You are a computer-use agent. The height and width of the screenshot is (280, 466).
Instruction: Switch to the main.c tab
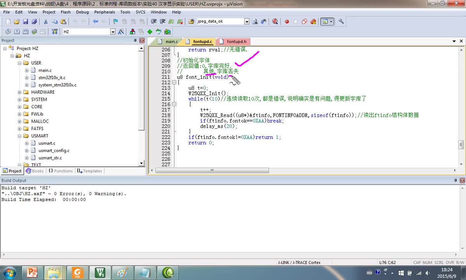pos(168,42)
